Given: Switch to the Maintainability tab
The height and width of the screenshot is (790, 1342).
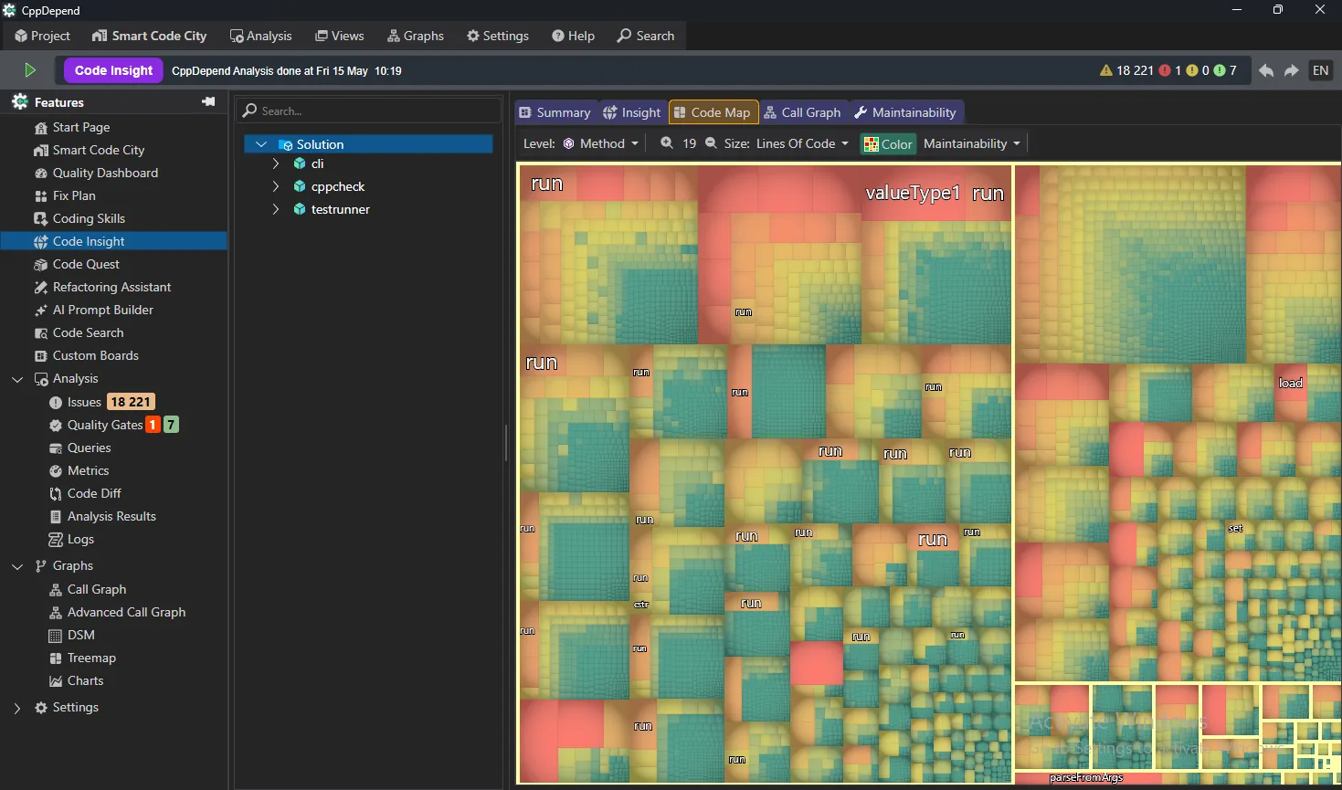Looking at the screenshot, I should point(905,112).
